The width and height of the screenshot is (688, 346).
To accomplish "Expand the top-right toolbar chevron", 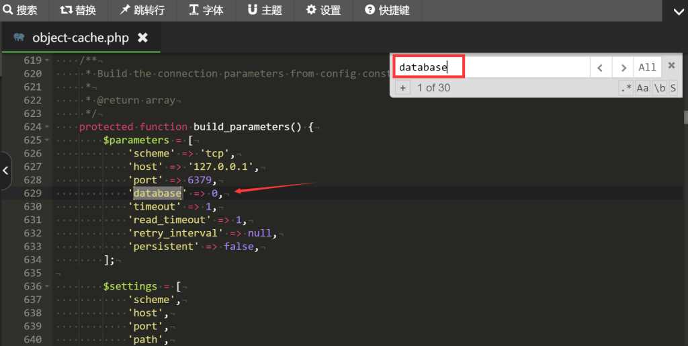I will pos(675,11).
